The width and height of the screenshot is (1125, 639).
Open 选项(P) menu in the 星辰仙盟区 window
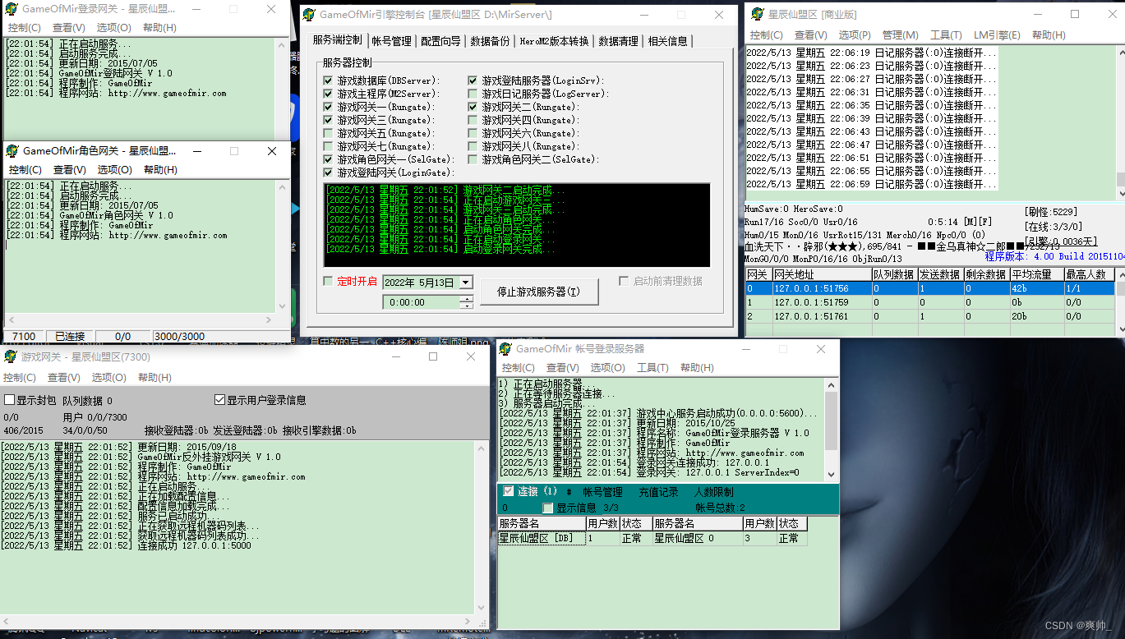coord(855,34)
